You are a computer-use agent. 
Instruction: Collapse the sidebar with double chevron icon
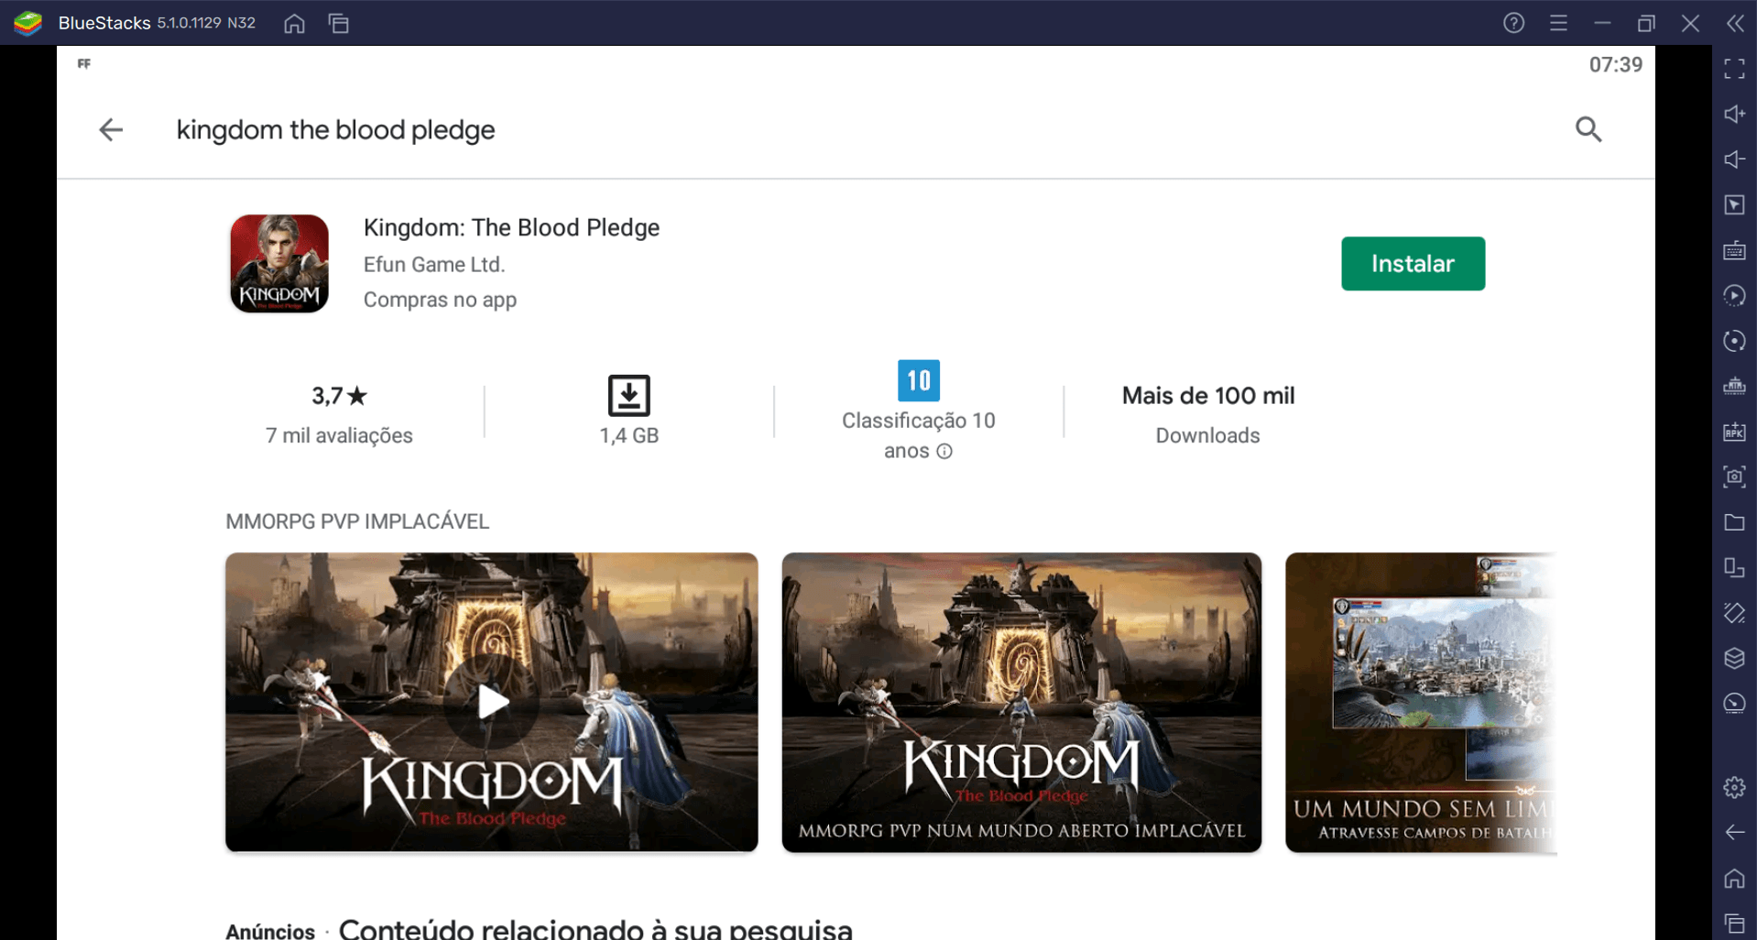coord(1735,23)
